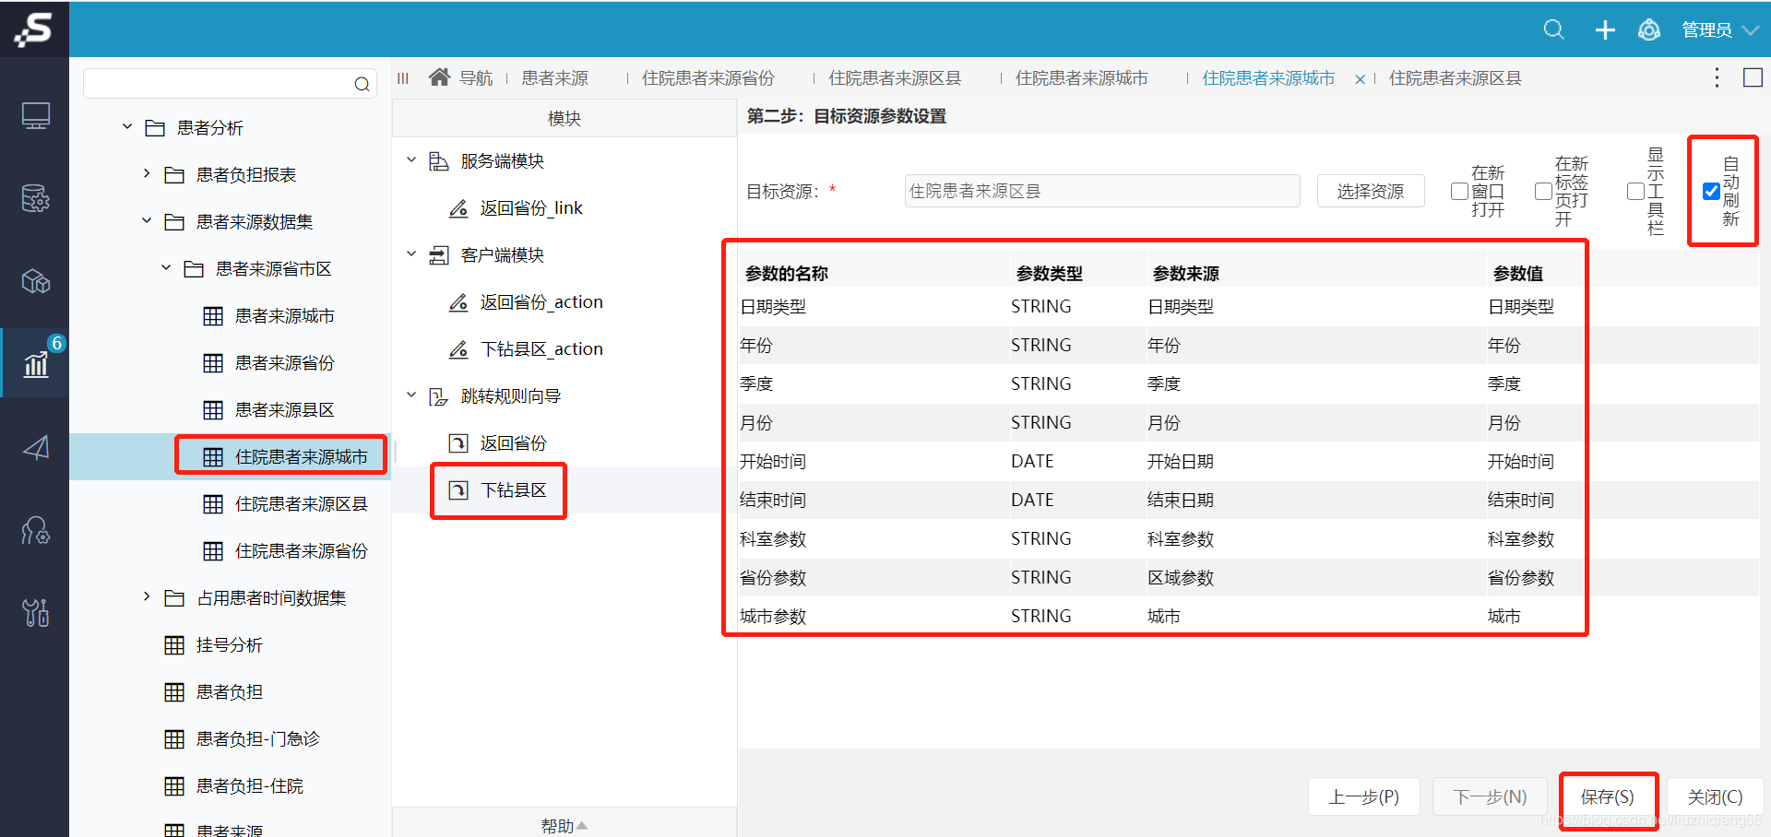Collapse the 患者分析 folder
Viewport: 1771px width, 837px height.
pyautogui.click(x=127, y=127)
